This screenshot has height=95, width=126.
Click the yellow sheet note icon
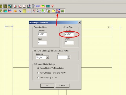54,11
